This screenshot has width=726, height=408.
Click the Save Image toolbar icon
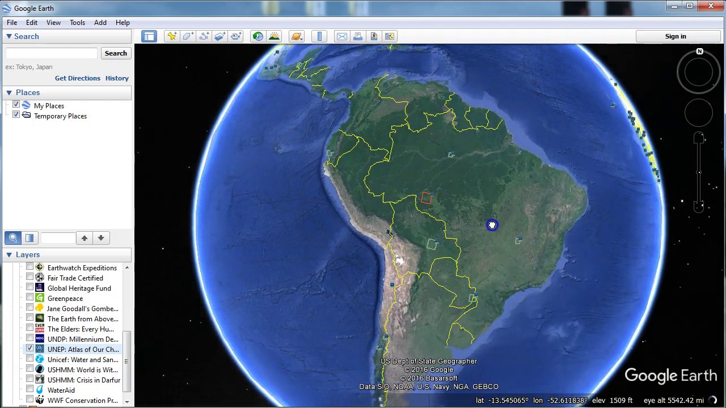pyautogui.click(x=374, y=36)
